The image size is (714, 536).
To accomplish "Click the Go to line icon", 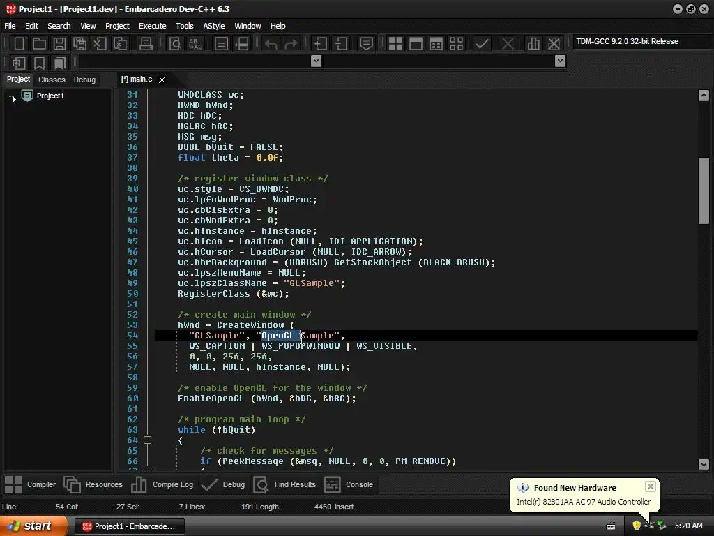I will tap(242, 44).
